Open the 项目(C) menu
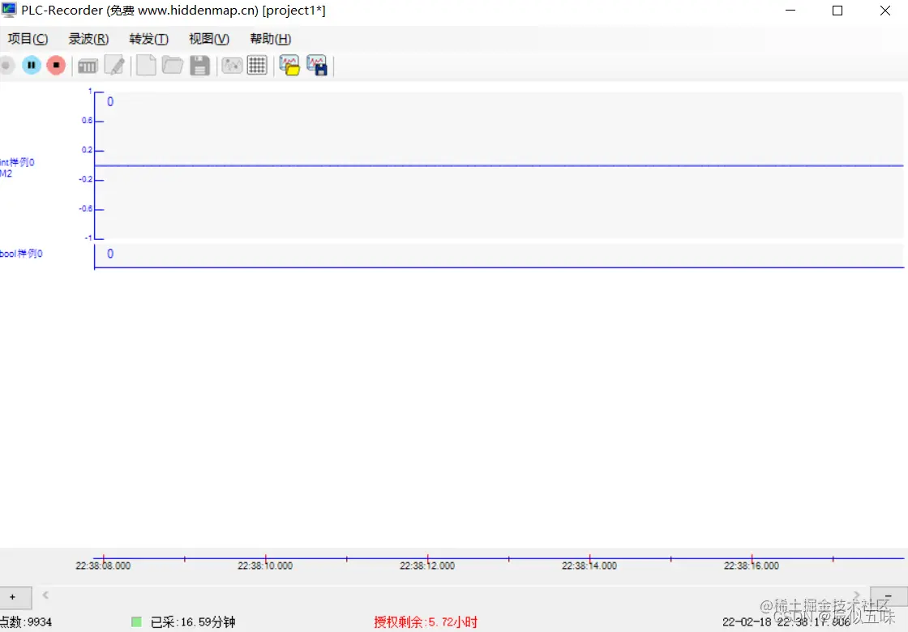Image resolution: width=908 pixels, height=632 pixels. click(28, 39)
